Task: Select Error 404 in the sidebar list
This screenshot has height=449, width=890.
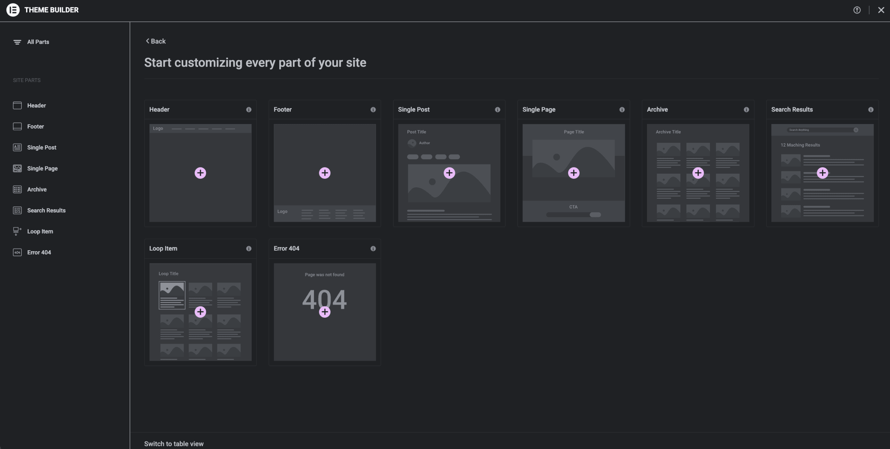Action: coord(39,253)
